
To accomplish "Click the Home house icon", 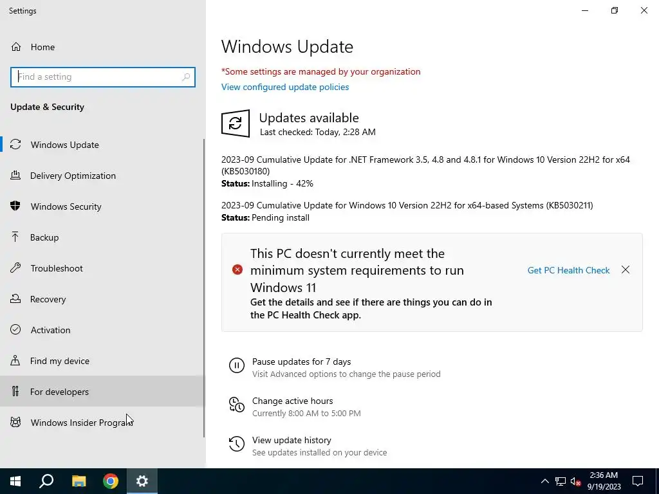I will [x=16, y=46].
